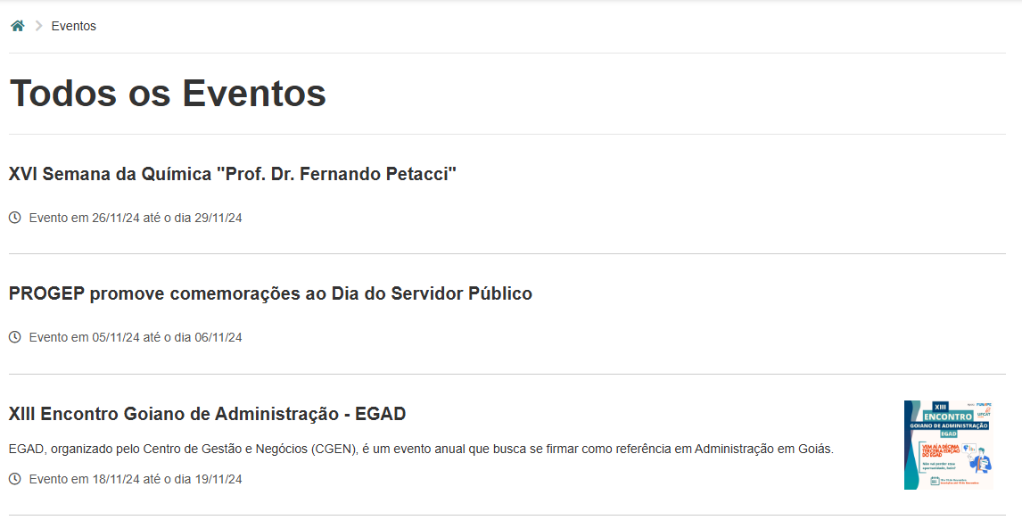The width and height of the screenshot is (1022, 520).
Task: Open the XVI Semana da Química event
Action: (233, 174)
